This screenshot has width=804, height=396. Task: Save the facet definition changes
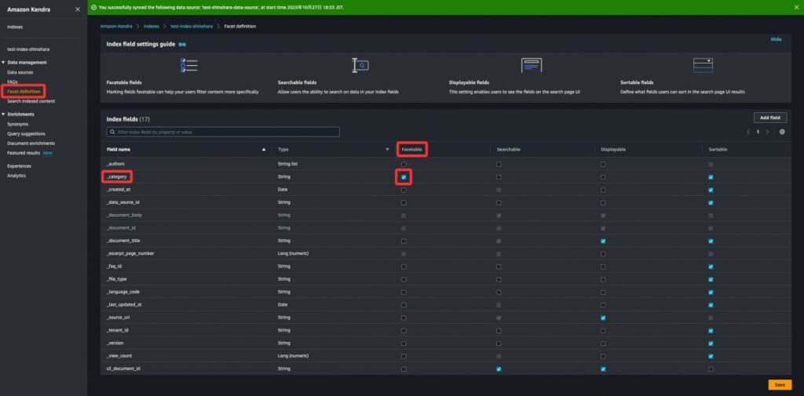tap(779, 385)
